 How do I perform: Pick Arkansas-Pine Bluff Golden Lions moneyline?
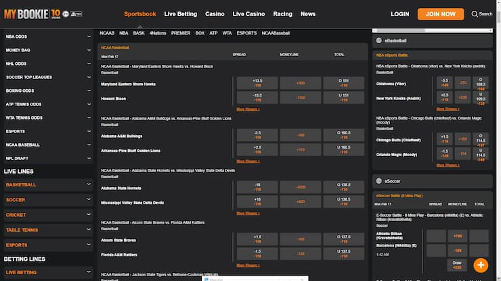[301, 149]
